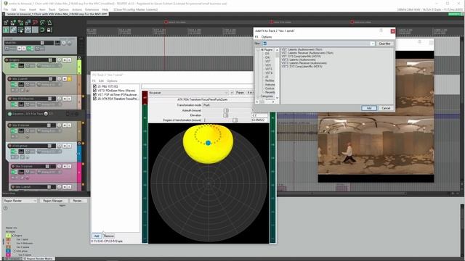Viewport: 465px width, 261px height.
Task: Click the Add FX filter text field
Action: (x=319, y=43)
